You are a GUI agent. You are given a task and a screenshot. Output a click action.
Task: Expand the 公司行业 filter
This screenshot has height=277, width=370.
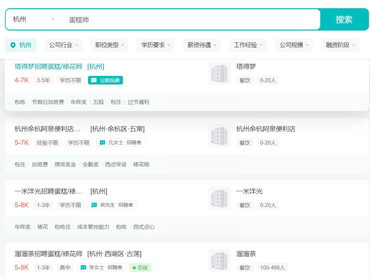[63, 45]
